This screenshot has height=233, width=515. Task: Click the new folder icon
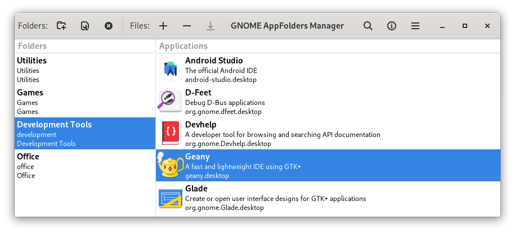pyautogui.click(x=61, y=26)
